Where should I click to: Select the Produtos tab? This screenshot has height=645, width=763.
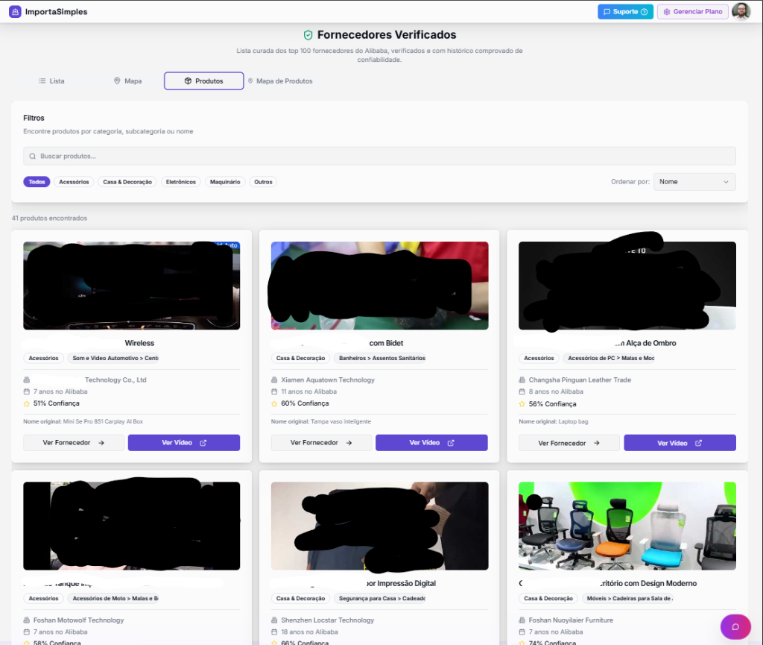click(204, 81)
